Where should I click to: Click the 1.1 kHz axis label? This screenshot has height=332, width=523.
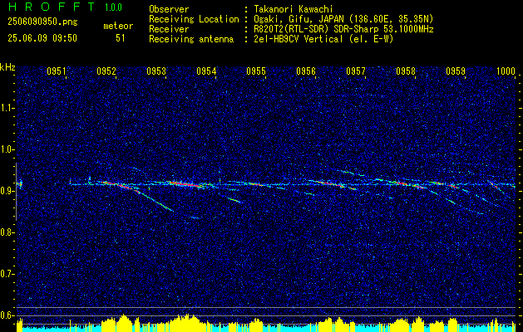pyautogui.click(x=7, y=108)
